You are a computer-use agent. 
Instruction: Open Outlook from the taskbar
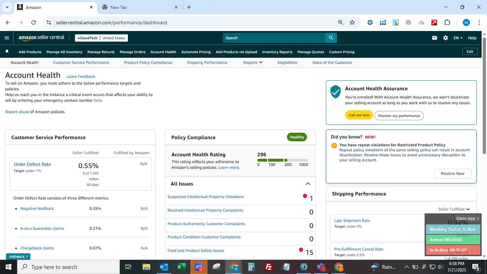pyautogui.click(x=164, y=267)
